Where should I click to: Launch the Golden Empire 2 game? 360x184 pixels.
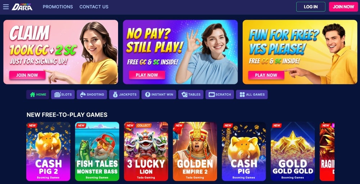[x=195, y=151]
